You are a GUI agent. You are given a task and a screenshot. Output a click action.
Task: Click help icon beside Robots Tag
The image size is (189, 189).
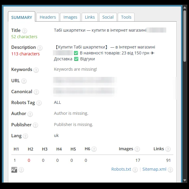[x=39, y=103]
